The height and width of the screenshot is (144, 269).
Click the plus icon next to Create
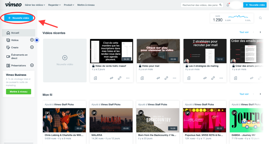[x=32, y=47]
